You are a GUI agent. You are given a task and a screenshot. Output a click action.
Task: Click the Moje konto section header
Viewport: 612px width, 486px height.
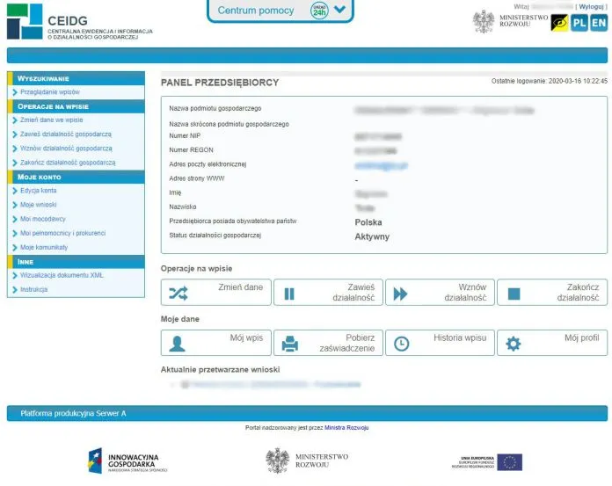click(x=76, y=177)
